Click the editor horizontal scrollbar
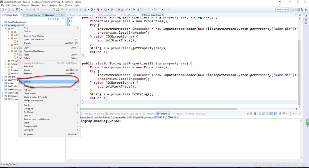The image size is (309, 168). 159,109
